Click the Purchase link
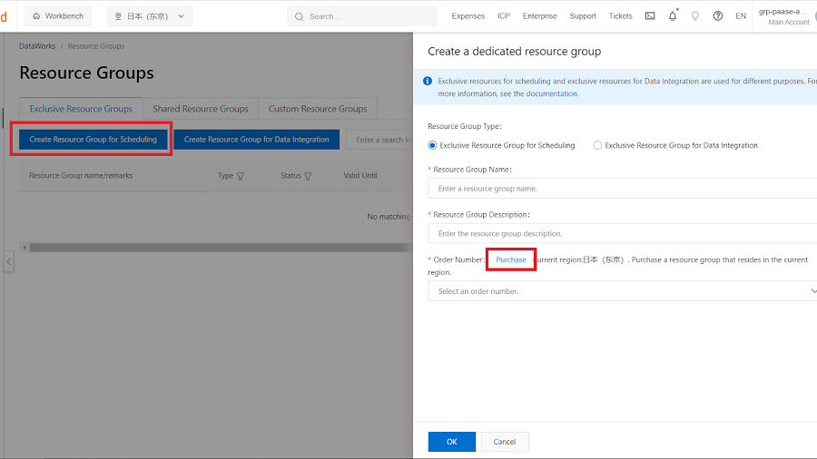The height and width of the screenshot is (459, 817). click(511, 260)
